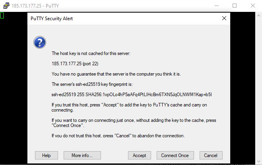Accept the host key into cache

[140, 156]
